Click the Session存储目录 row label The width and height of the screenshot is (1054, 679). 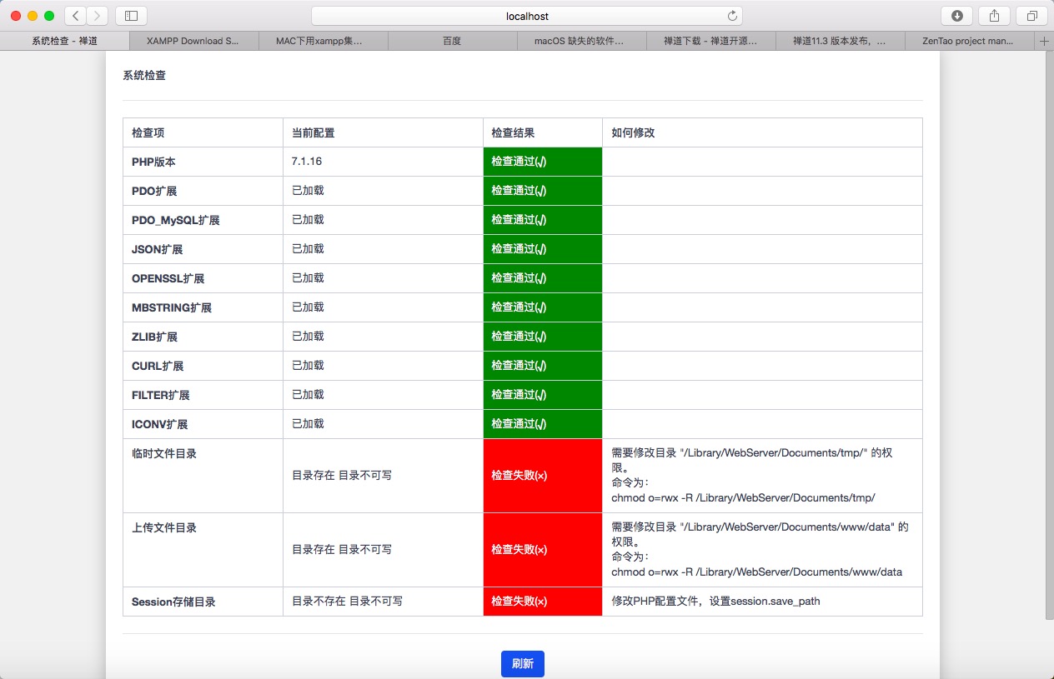pyautogui.click(x=173, y=602)
